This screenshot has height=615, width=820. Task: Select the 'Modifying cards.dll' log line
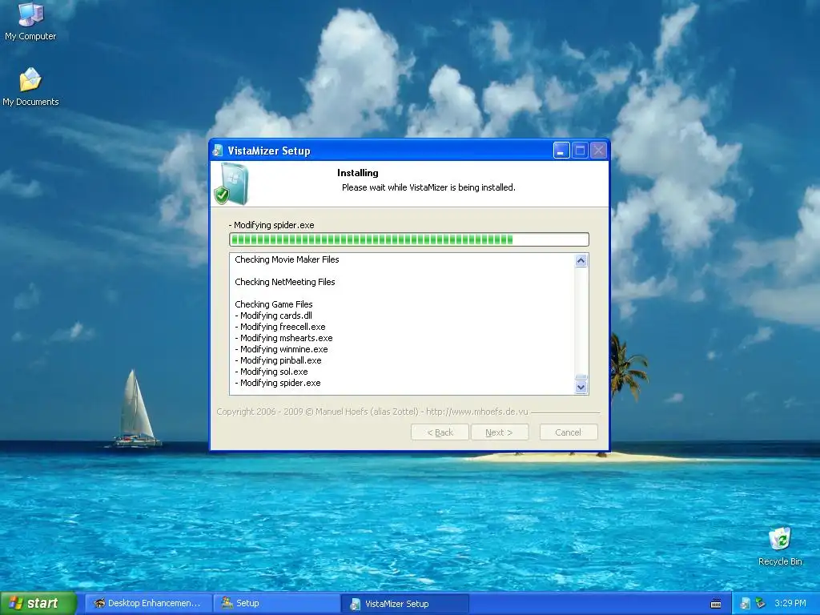[274, 316]
